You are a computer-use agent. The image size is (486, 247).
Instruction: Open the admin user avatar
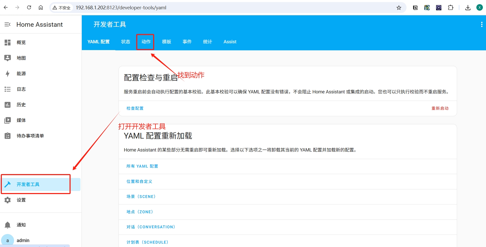(8, 241)
